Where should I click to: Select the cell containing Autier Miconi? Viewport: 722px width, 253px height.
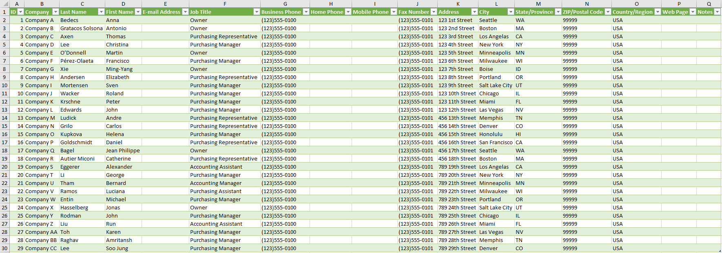[x=82, y=158]
